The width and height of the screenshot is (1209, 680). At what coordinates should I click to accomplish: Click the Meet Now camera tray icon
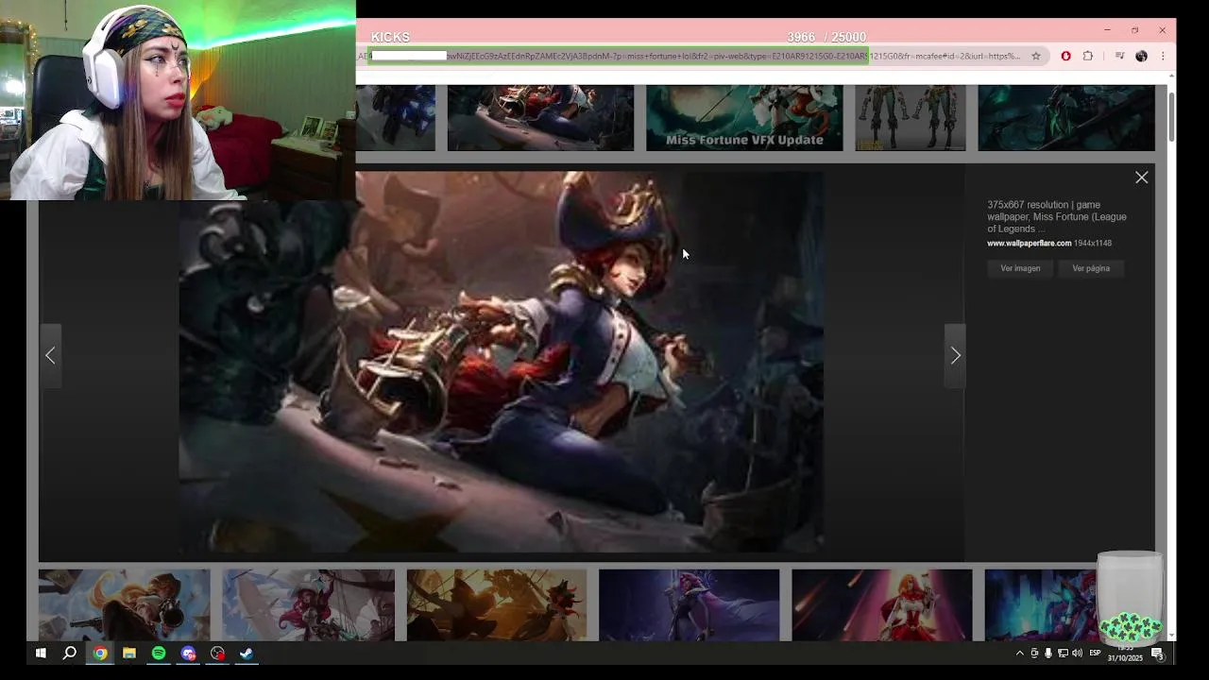point(1034,653)
